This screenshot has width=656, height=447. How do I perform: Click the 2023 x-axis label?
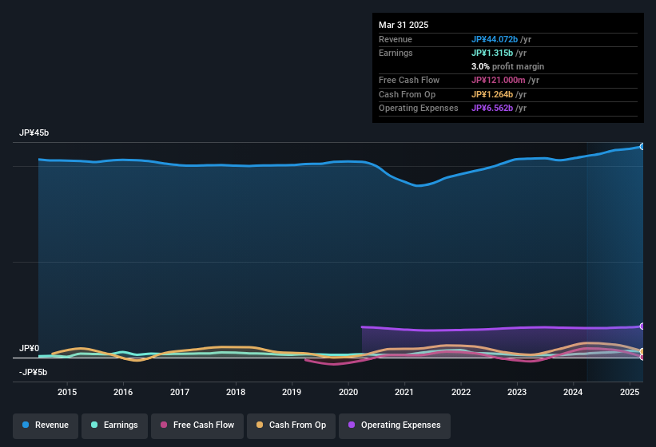517,392
